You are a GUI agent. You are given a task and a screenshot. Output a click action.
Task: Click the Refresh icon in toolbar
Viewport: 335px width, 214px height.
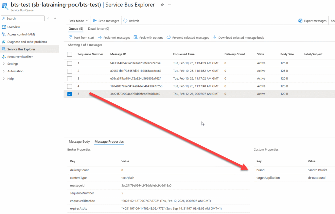click(125, 21)
